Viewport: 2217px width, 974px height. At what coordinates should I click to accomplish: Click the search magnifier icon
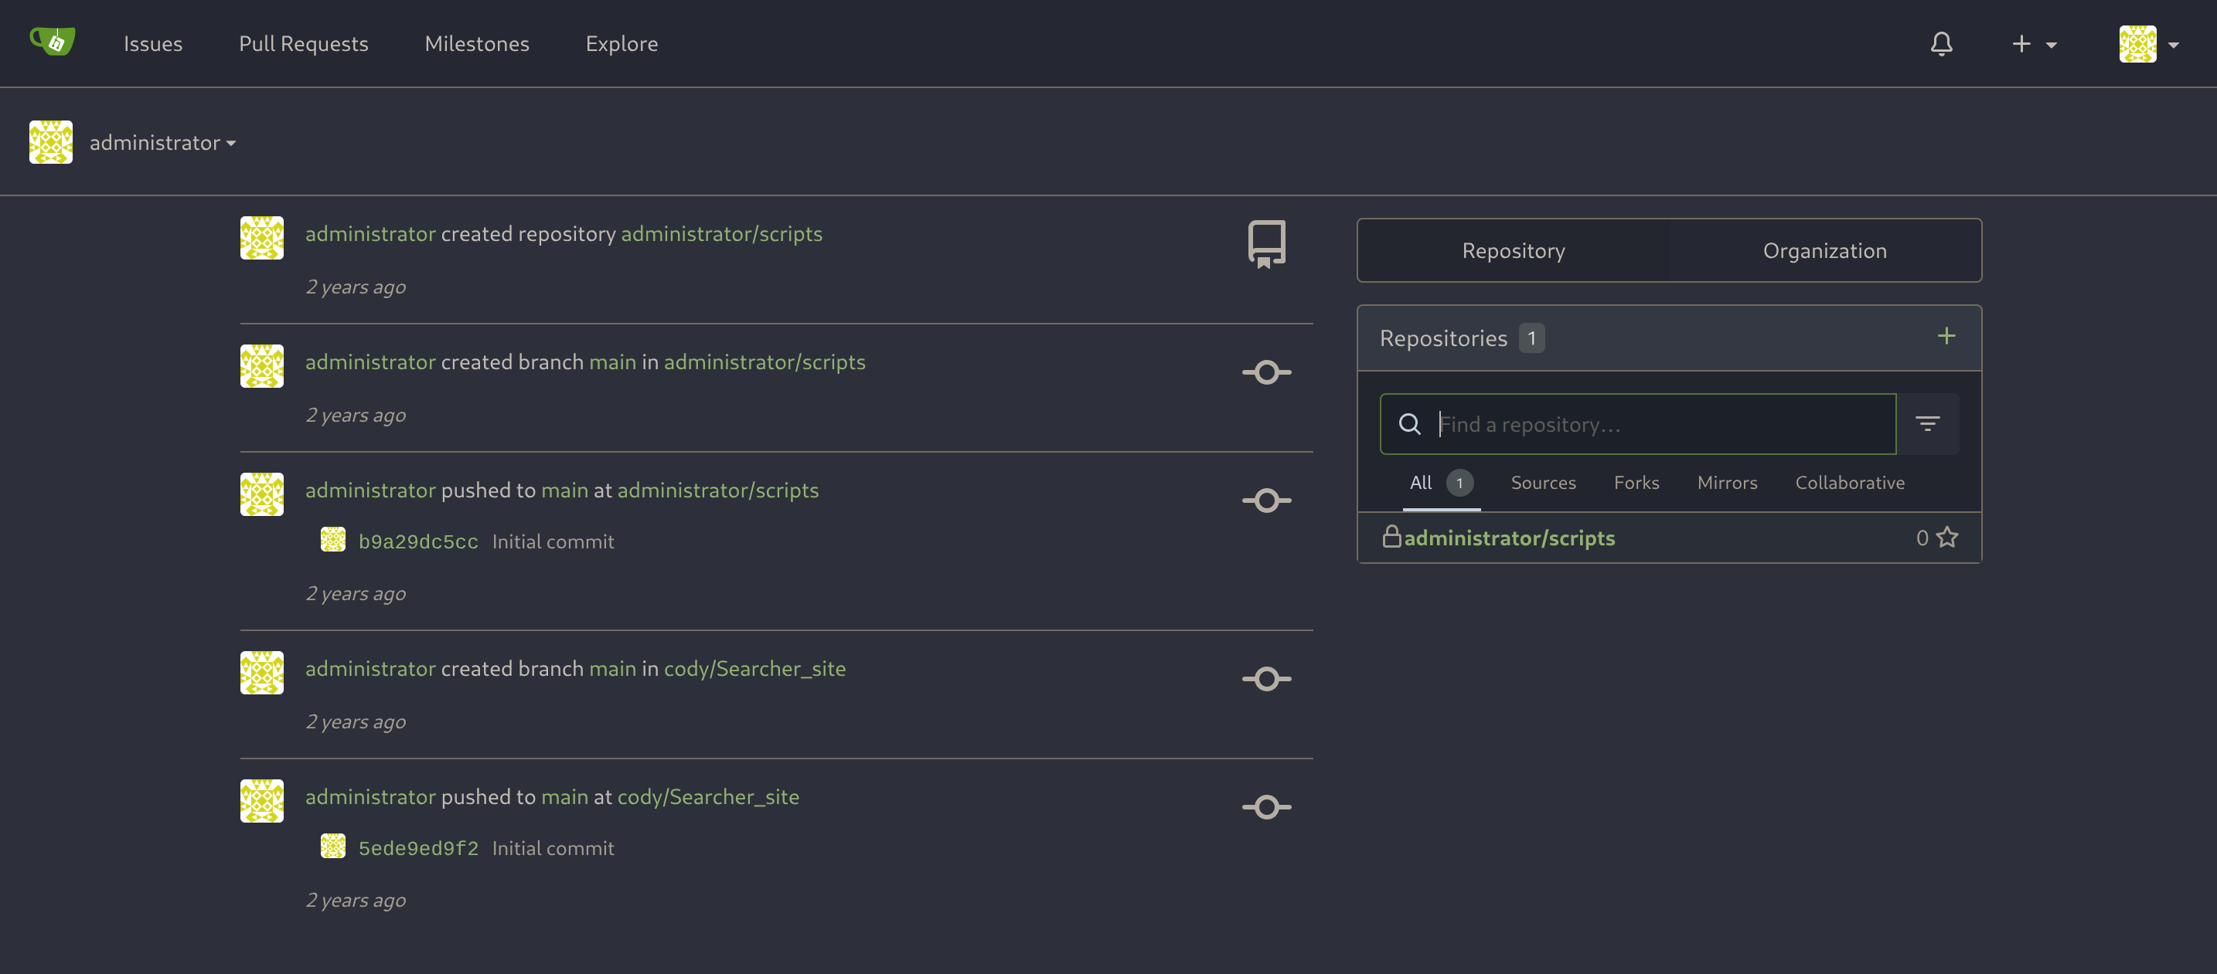[x=1409, y=424]
